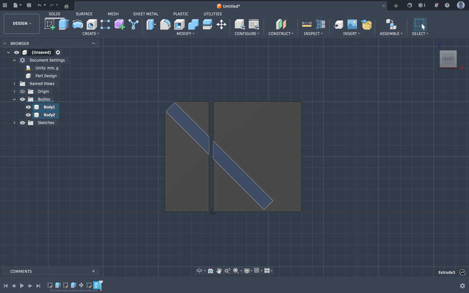469x293 pixels.
Task: Add a new comment with plus
Action: (93, 271)
